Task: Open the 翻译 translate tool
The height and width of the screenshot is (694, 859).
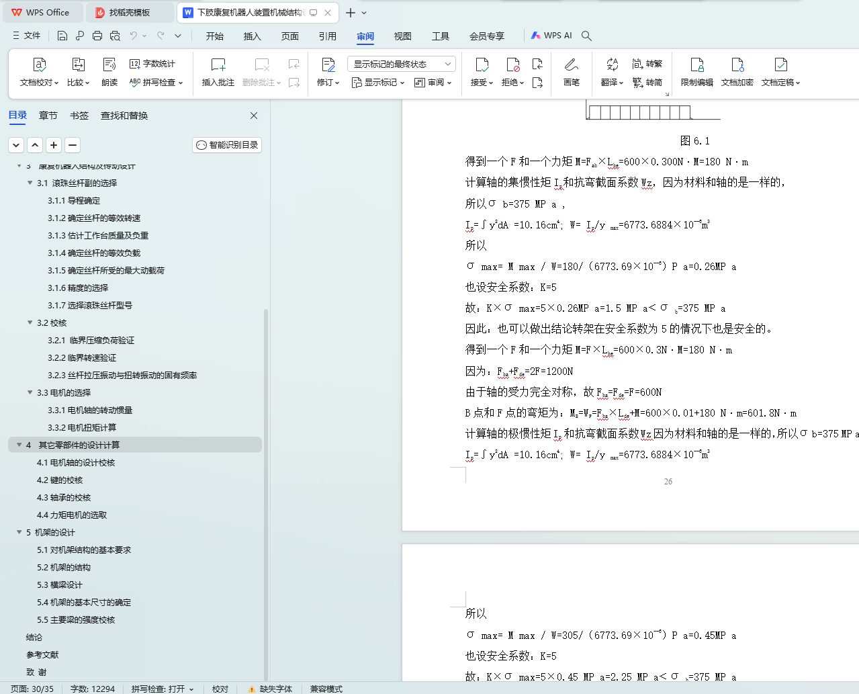Action: [x=612, y=73]
